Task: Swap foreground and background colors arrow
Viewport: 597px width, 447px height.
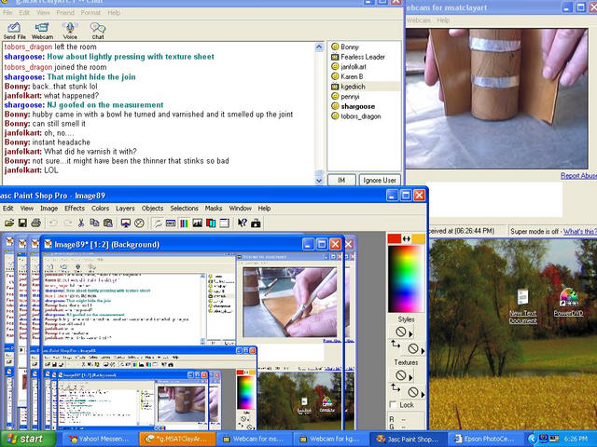Action: pos(407,238)
